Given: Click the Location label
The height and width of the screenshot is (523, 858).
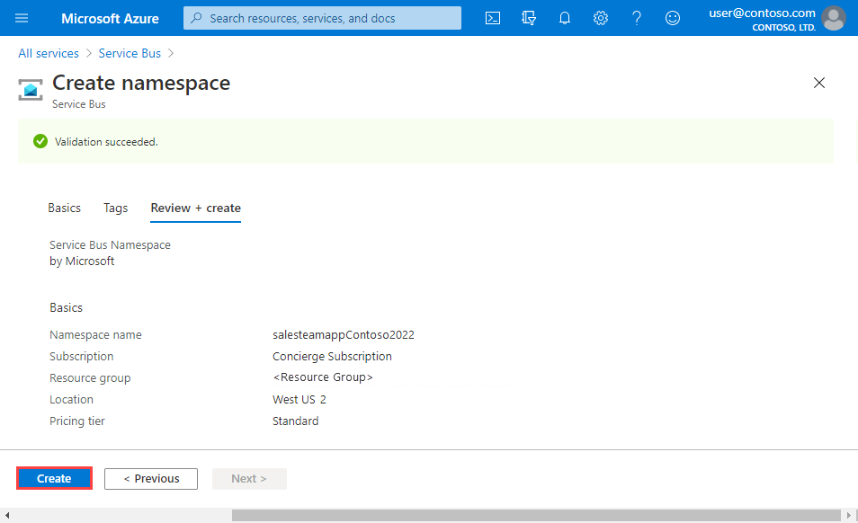Looking at the screenshot, I should [x=71, y=400].
